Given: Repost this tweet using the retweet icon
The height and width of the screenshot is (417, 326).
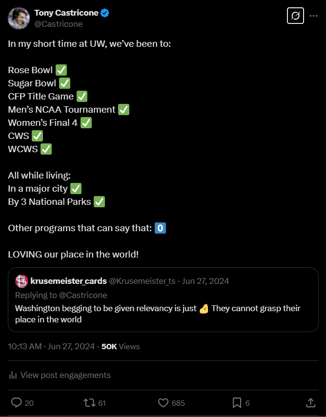Looking at the screenshot, I should tap(89, 403).
